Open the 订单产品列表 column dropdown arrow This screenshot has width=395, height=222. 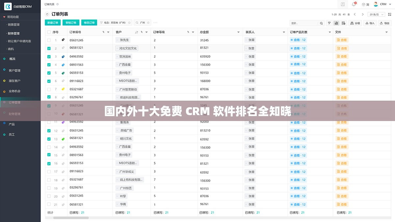pos(330,32)
